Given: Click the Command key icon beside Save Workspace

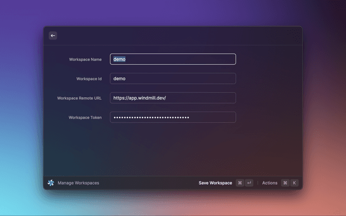Looking at the screenshot, I should point(239,183).
